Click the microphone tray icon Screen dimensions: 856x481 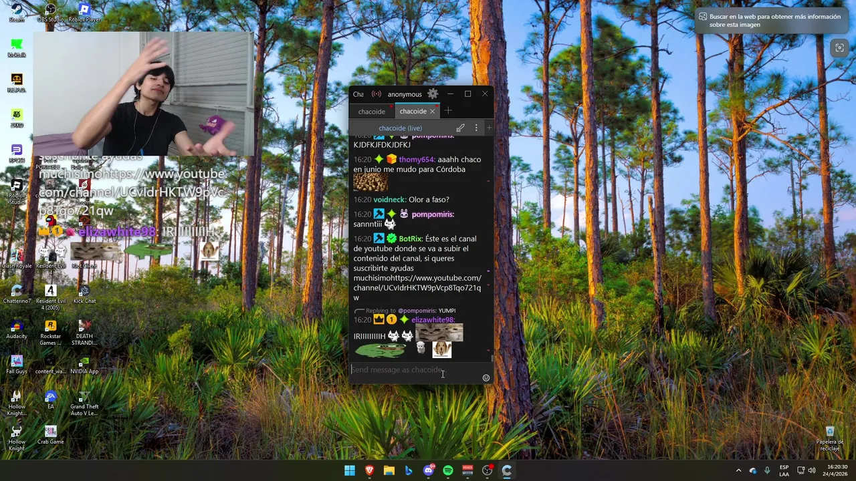(x=767, y=470)
